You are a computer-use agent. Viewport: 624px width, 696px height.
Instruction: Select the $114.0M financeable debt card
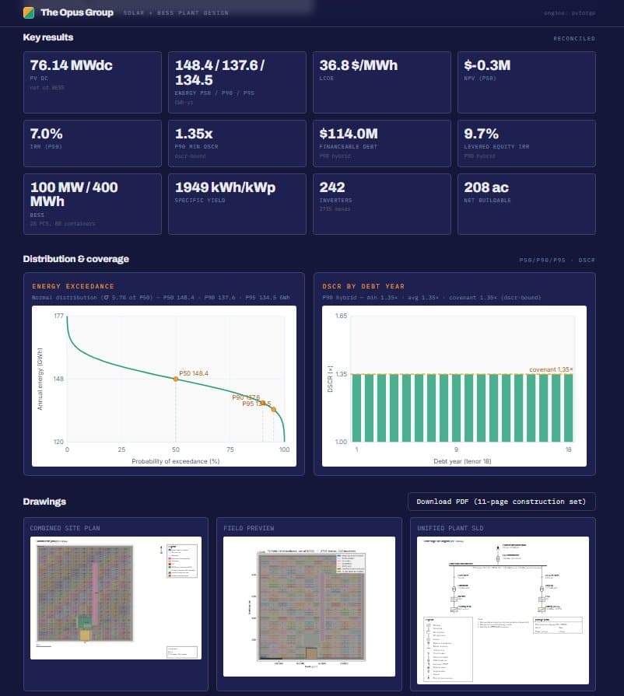tap(381, 143)
